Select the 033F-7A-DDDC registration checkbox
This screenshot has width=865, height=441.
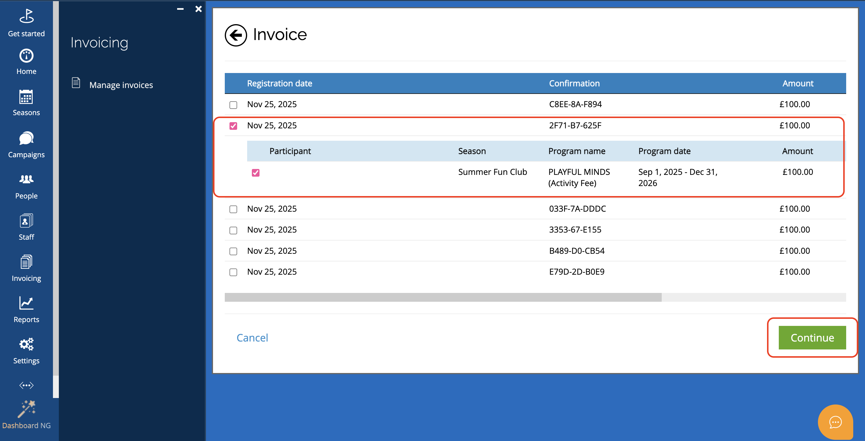(x=233, y=209)
